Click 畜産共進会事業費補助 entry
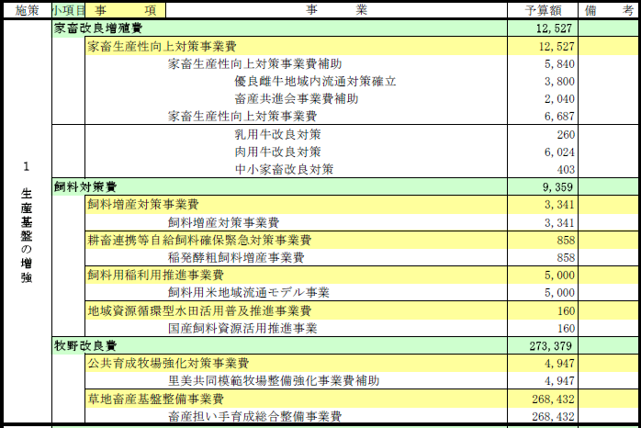 tap(297, 98)
